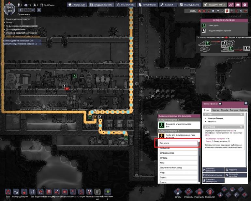Collapse the Сведения section
This screenshot has width=251, height=201.
pyautogui.click(x=241, y=127)
